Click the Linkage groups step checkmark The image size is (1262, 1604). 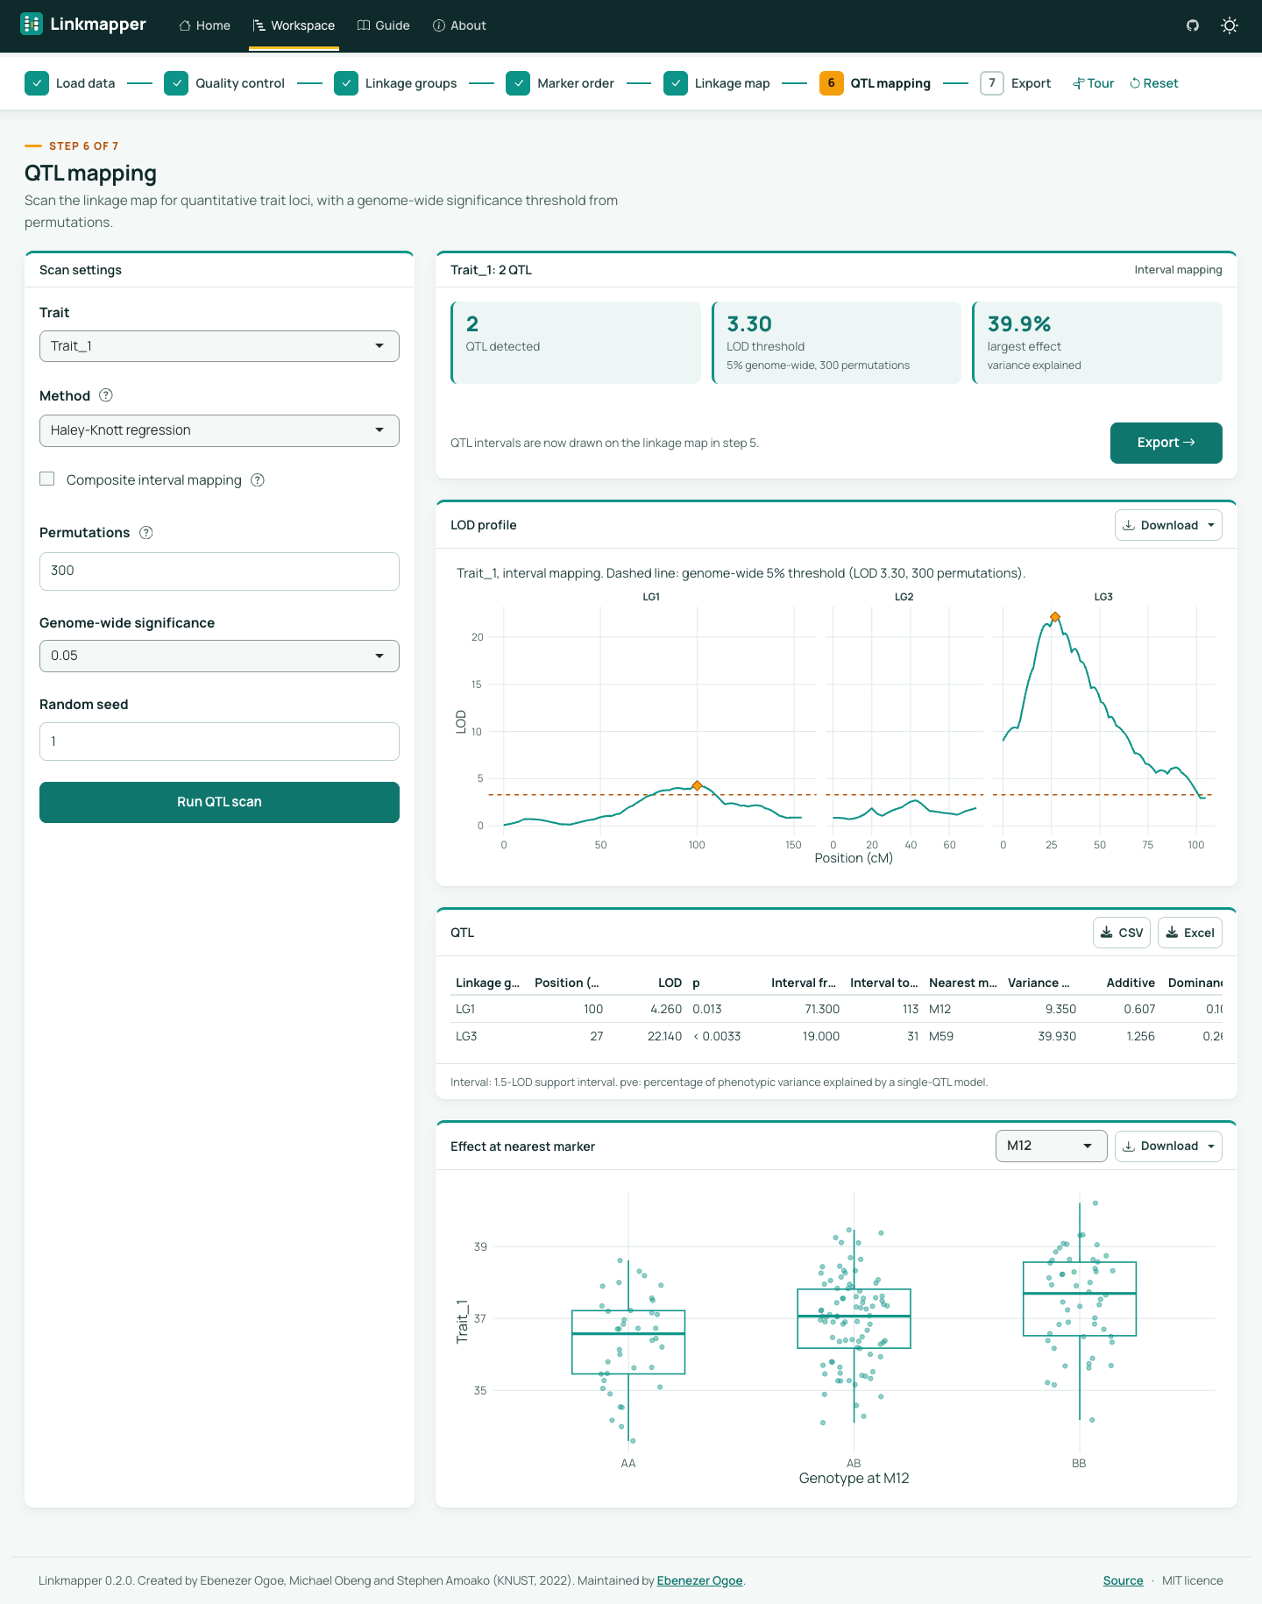click(346, 83)
